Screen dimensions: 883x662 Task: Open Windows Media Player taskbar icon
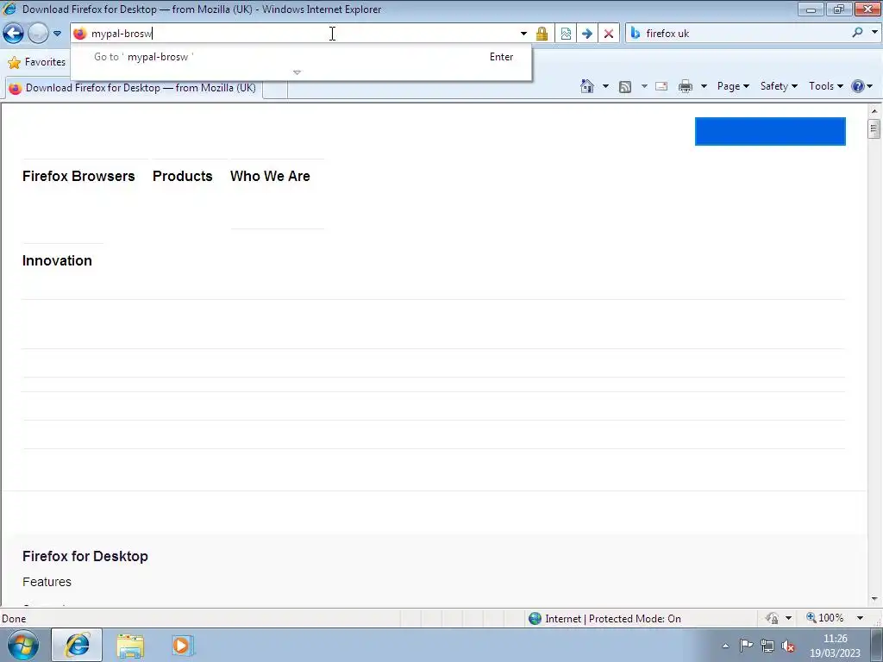(182, 646)
